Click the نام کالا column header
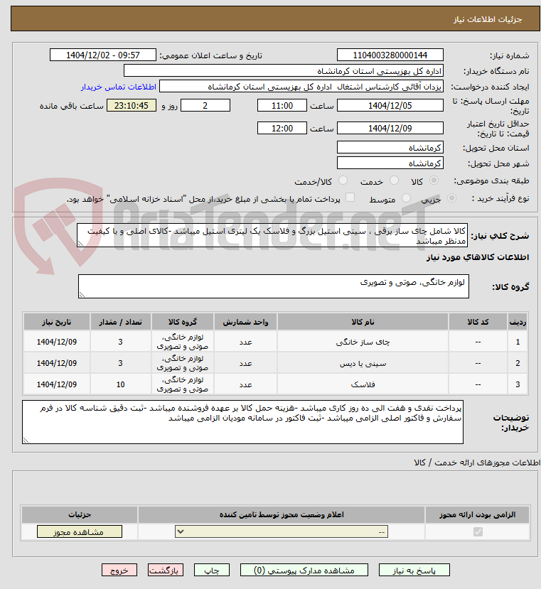The height and width of the screenshot is (589, 541). pyautogui.click(x=363, y=323)
